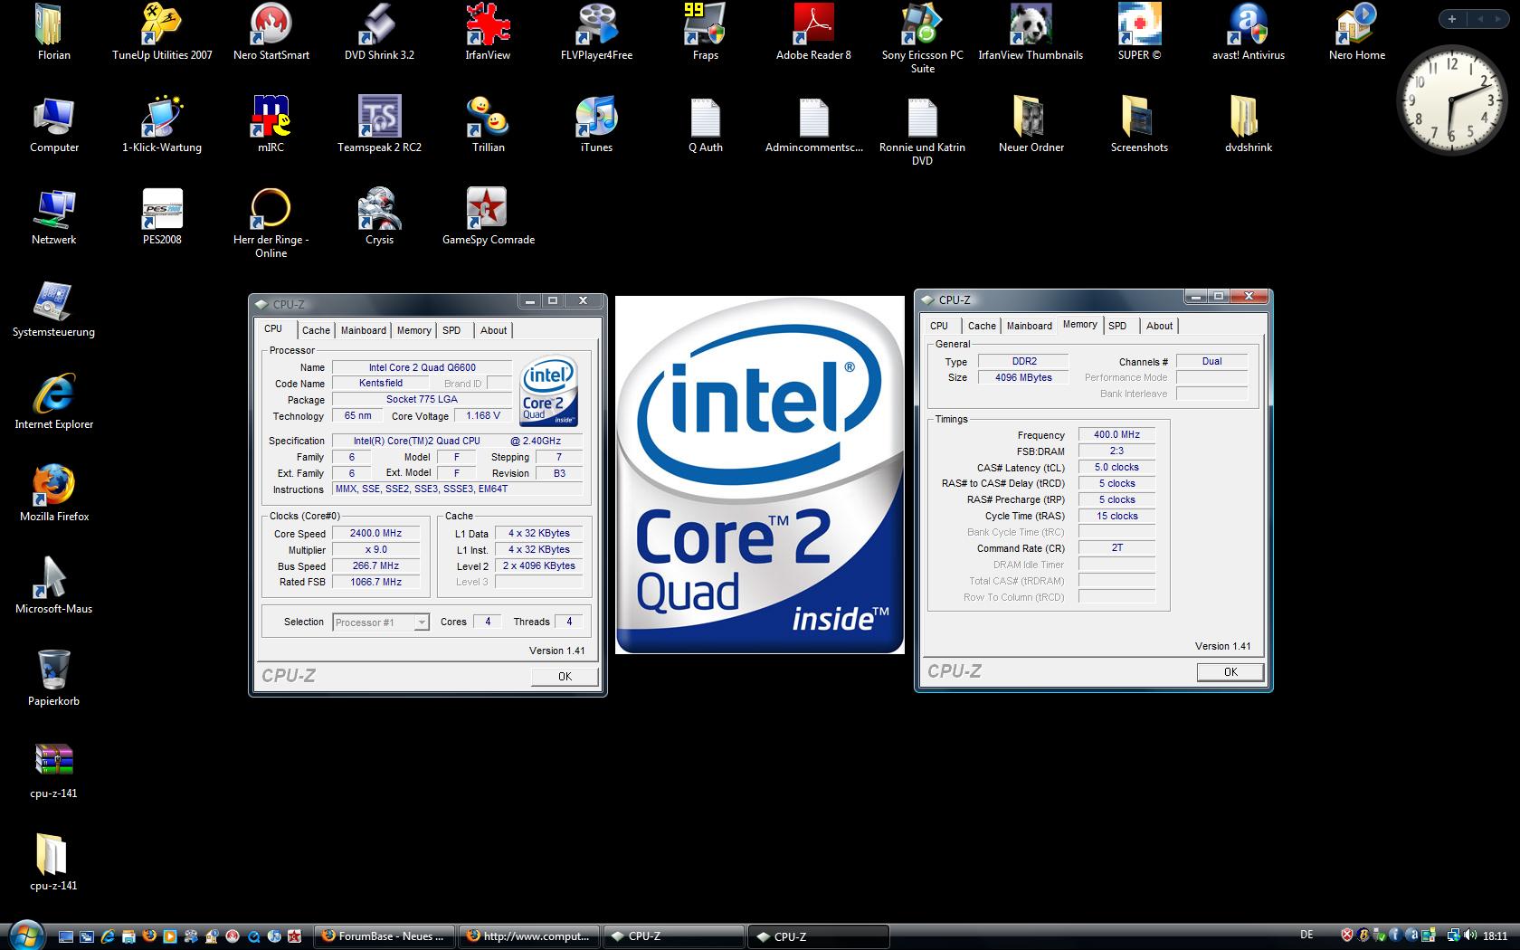1520x950 pixels.
Task: Click the '5.0 clocks' CAS# Latency value
Action: [x=1116, y=468]
